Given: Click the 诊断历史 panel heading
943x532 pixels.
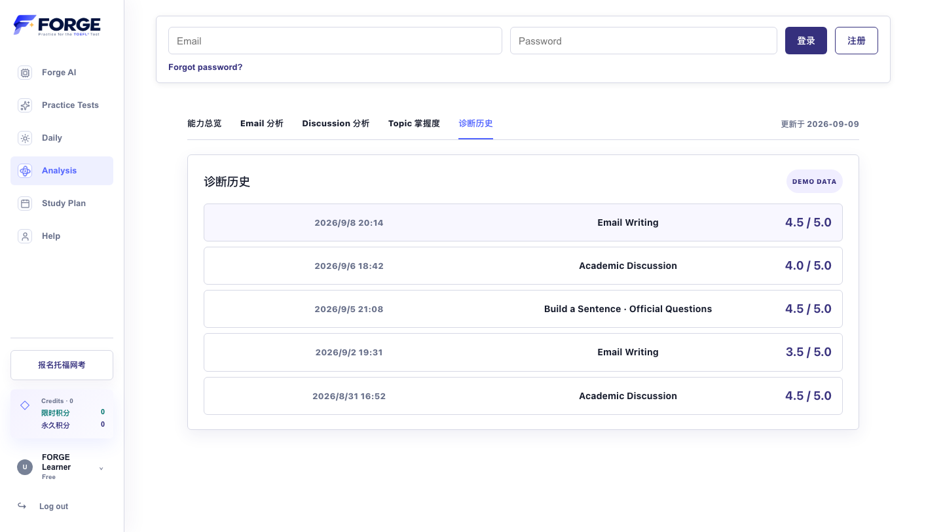Looking at the screenshot, I should (227, 181).
